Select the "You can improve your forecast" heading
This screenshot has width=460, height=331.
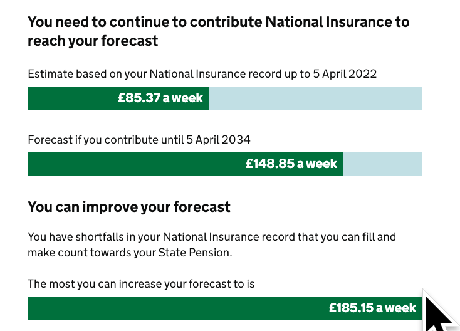pos(129,207)
